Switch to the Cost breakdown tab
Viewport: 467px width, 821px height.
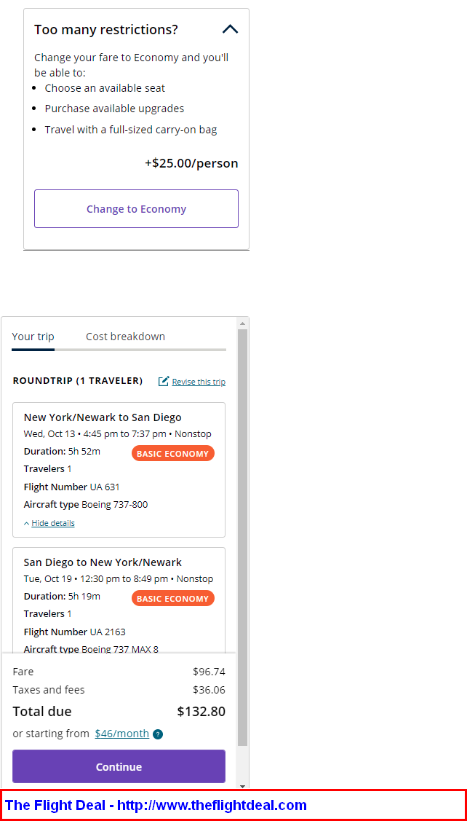pos(126,337)
